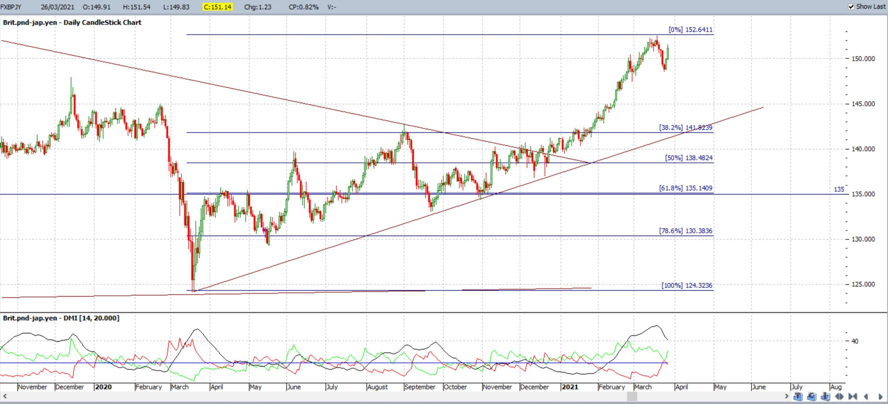Click the Chg:1.23 change value

click(258, 7)
